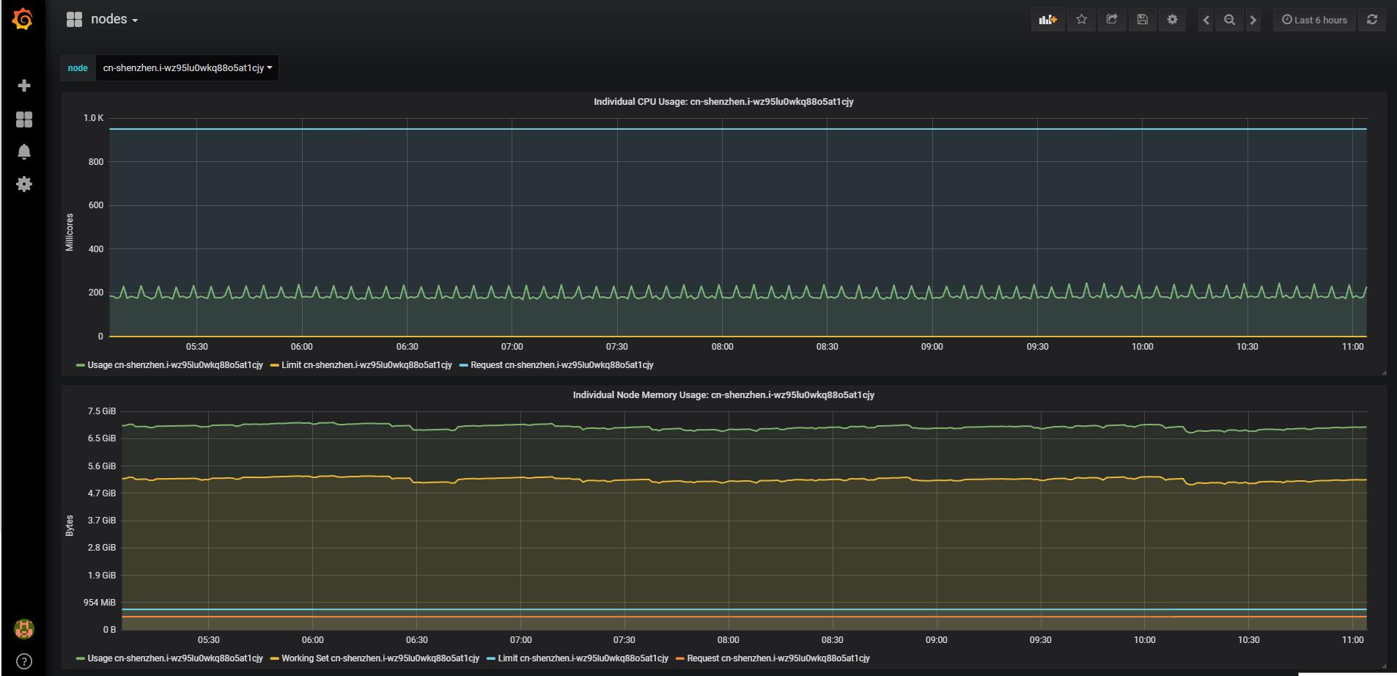Shift time range backward with left arrow
The height and width of the screenshot is (676, 1397).
point(1206,20)
